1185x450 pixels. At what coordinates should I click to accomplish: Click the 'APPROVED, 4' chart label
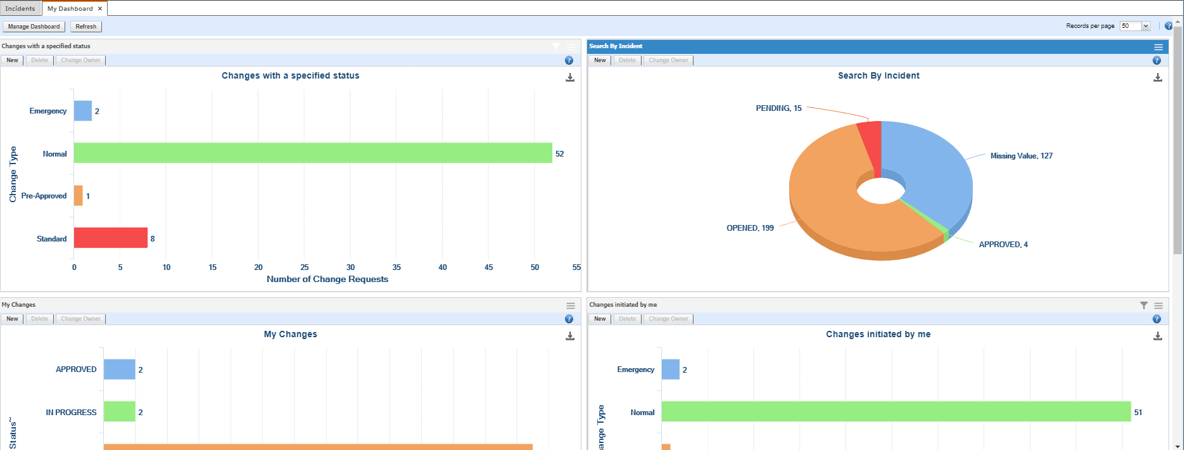click(x=1003, y=245)
